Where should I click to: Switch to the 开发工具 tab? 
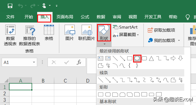(x=153, y=17)
